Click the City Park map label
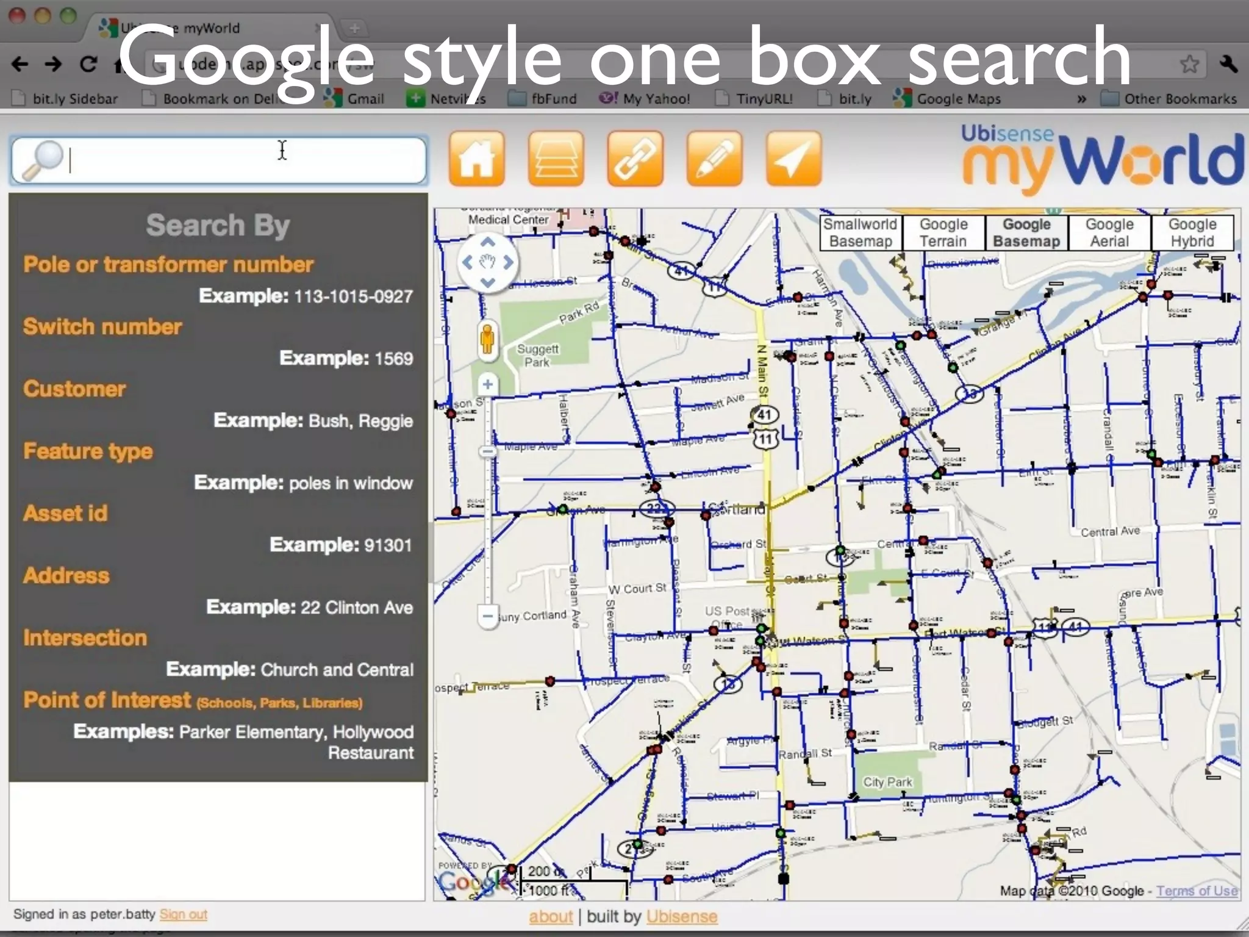1249x937 pixels. pyautogui.click(x=887, y=782)
